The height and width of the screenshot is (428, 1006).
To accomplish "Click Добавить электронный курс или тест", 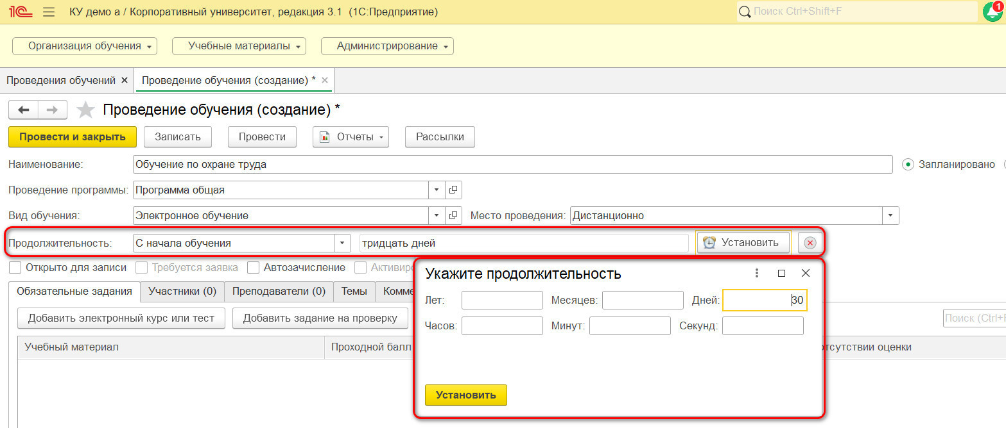I will (x=121, y=318).
